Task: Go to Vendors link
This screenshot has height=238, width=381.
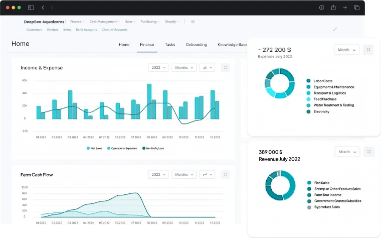Action: pyautogui.click(x=53, y=30)
